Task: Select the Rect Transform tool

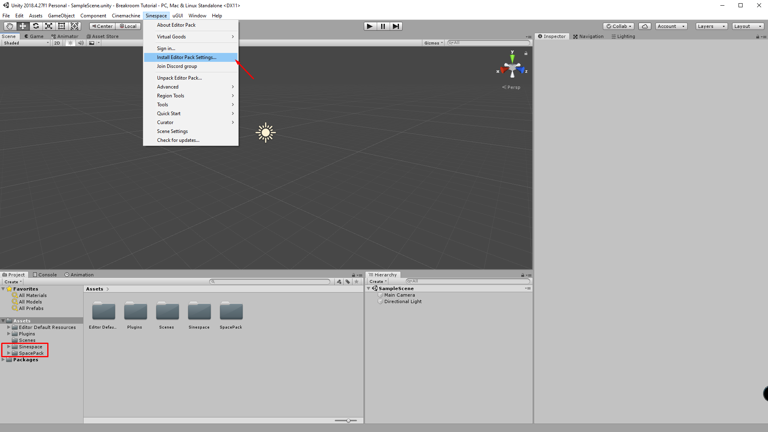Action: pos(61,26)
